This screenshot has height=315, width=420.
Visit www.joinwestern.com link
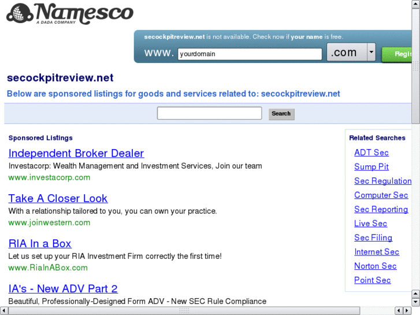(49, 223)
